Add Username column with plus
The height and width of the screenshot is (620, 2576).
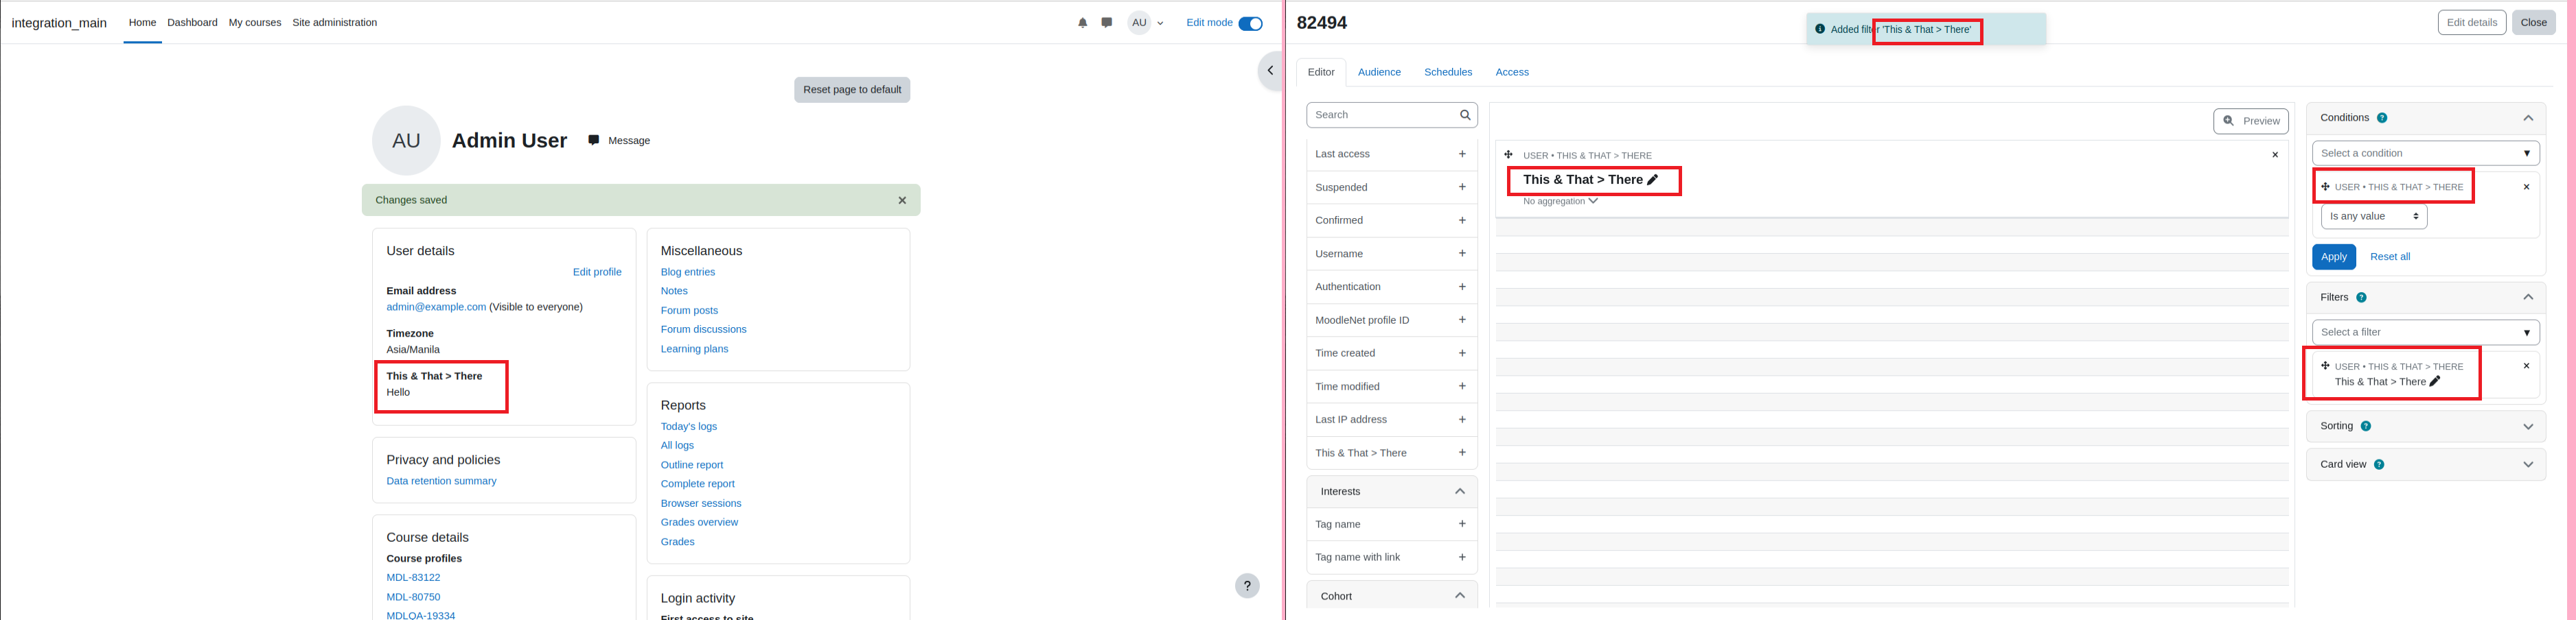tap(1462, 254)
